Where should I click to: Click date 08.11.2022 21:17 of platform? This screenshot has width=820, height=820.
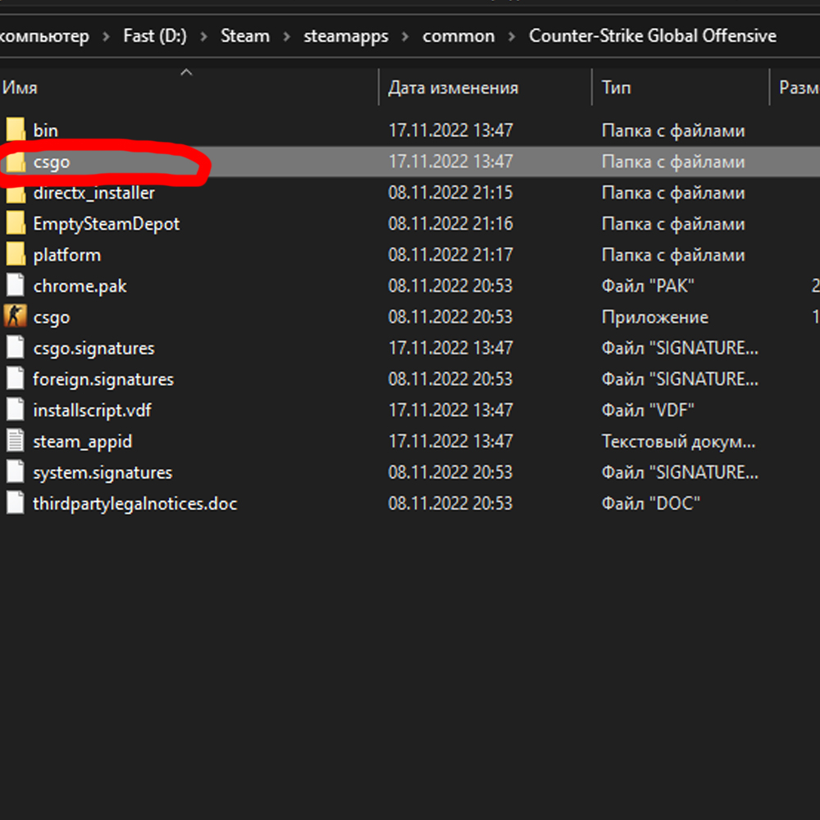click(450, 255)
